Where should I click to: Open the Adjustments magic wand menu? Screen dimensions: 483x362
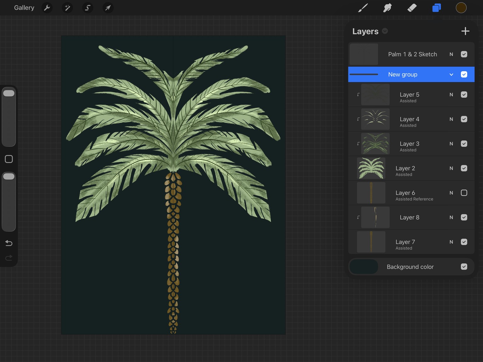pos(67,8)
